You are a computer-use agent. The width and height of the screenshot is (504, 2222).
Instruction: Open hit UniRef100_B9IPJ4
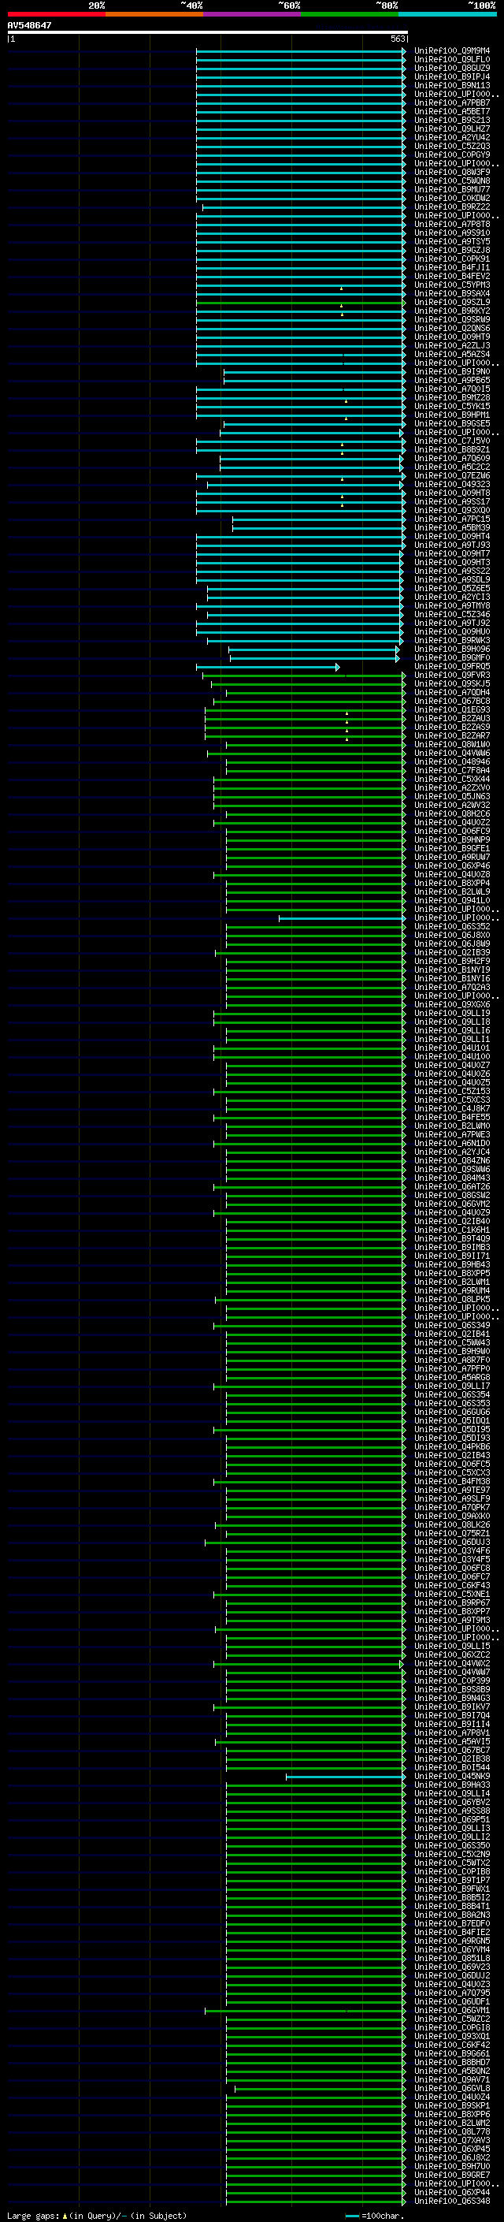(x=452, y=76)
